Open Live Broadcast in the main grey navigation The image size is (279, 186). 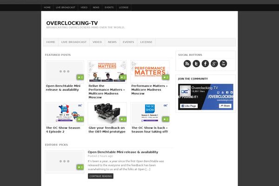point(74,42)
